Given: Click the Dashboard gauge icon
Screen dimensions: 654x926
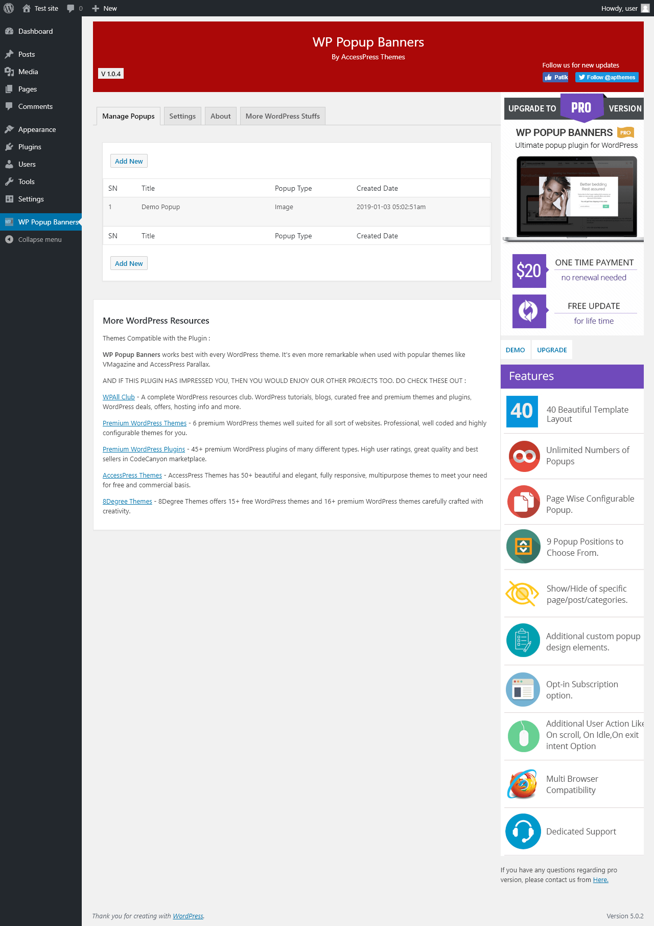Looking at the screenshot, I should tap(9, 31).
